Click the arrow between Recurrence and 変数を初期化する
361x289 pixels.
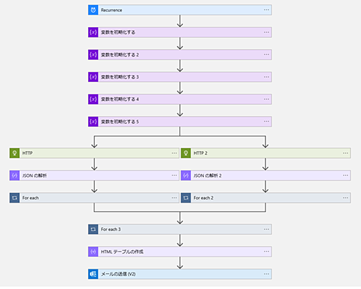point(180,21)
